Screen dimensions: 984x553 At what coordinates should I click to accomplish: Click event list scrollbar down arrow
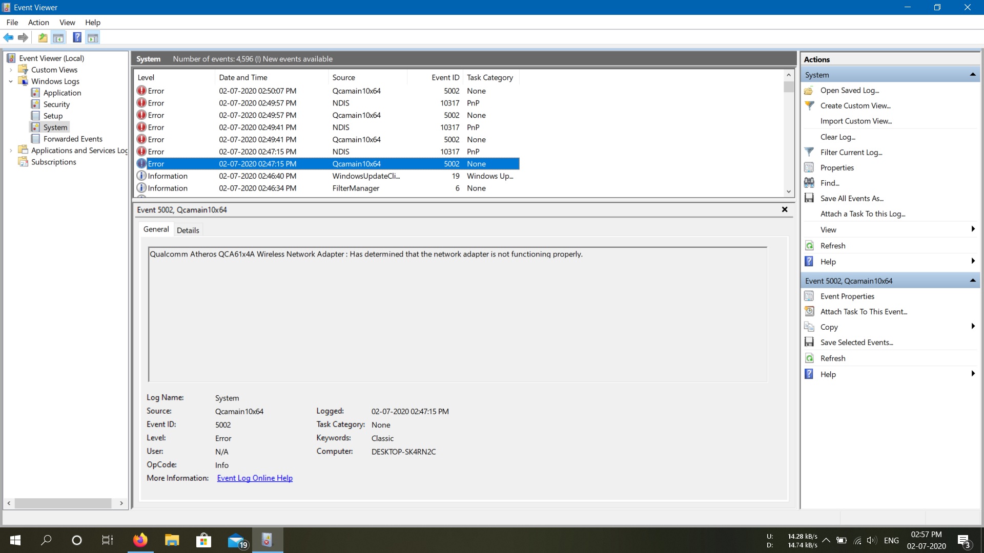point(788,192)
